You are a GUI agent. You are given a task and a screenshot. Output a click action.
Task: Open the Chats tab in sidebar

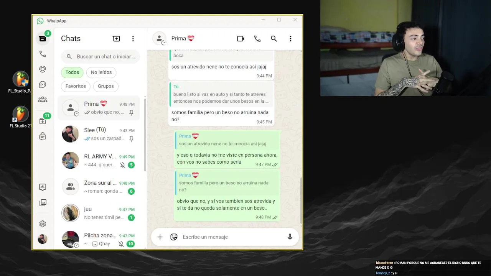coord(43,39)
